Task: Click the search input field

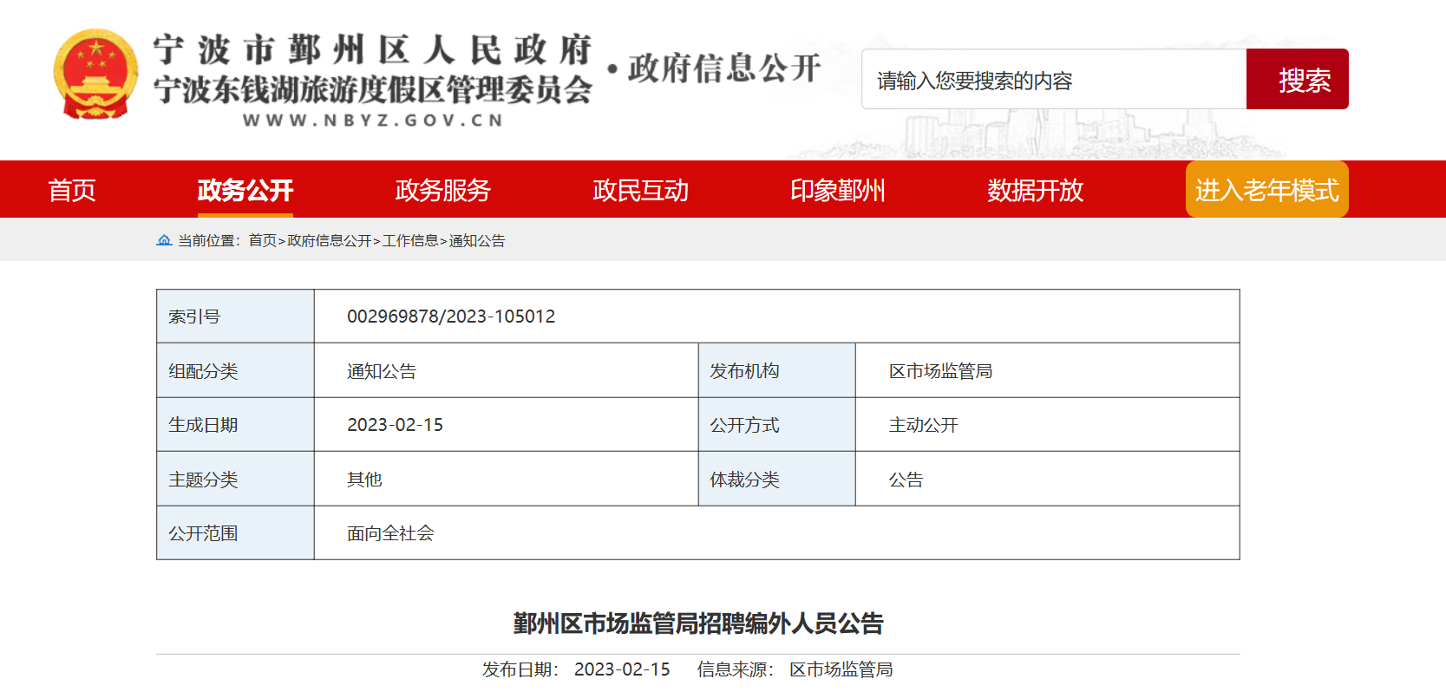Action: click(x=1054, y=79)
